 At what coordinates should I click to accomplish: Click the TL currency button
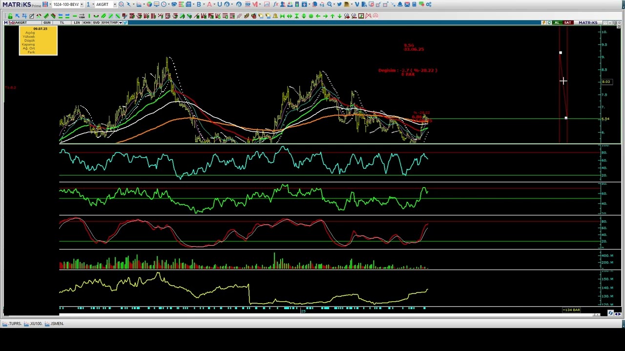62,23
